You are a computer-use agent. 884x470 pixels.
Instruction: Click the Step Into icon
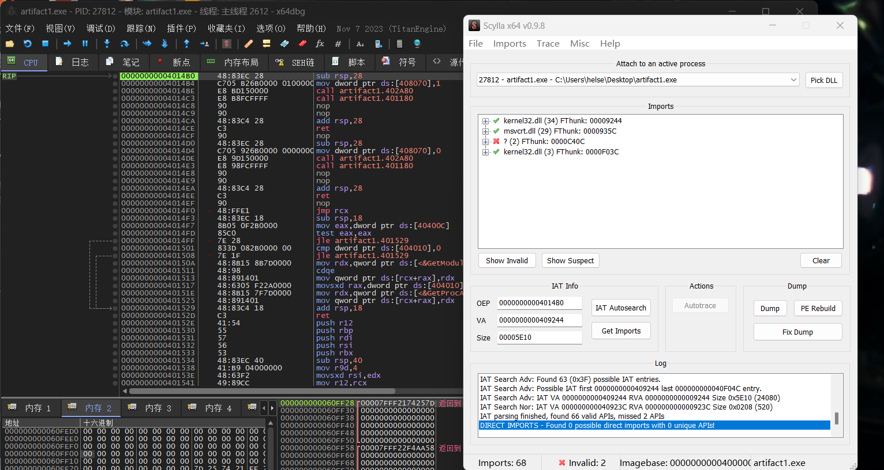pyautogui.click(x=107, y=44)
